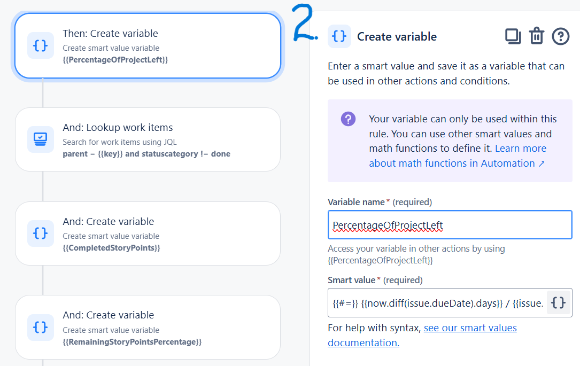This screenshot has height=366, width=580.
Task: Open help via the question mark icon
Action: [560, 36]
